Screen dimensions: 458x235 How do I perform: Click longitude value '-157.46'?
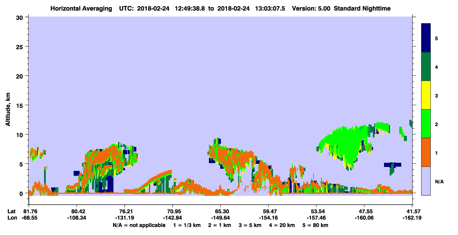click(x=316, y=218)
